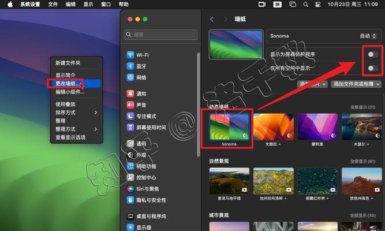385x231 pixels.
Task: Expand 排序方式 submenu in context menu
Action: [76, 112]
